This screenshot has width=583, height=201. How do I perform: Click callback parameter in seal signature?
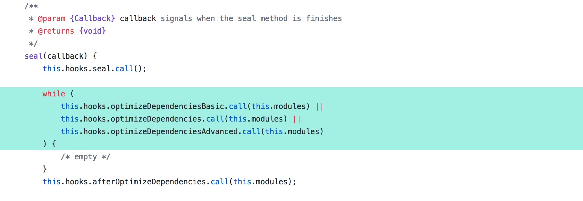65,56
